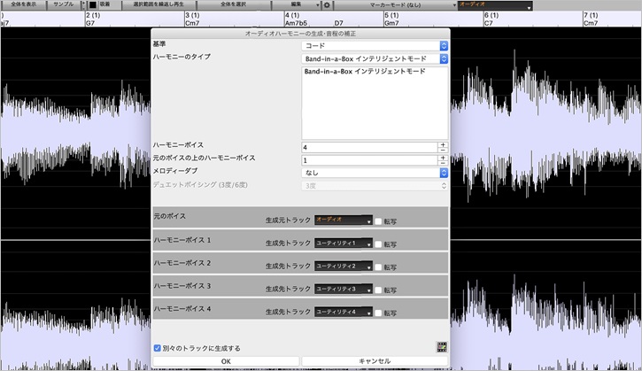Open 元のボイス 生成元トラック オーディオ dropdown
Screen dimensions: 642x371
[x=343, y=220]
